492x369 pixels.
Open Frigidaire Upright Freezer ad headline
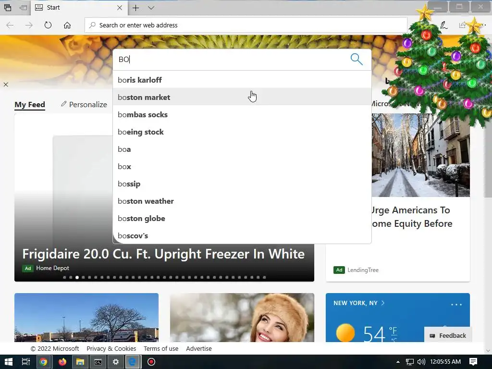click(163, 254)
